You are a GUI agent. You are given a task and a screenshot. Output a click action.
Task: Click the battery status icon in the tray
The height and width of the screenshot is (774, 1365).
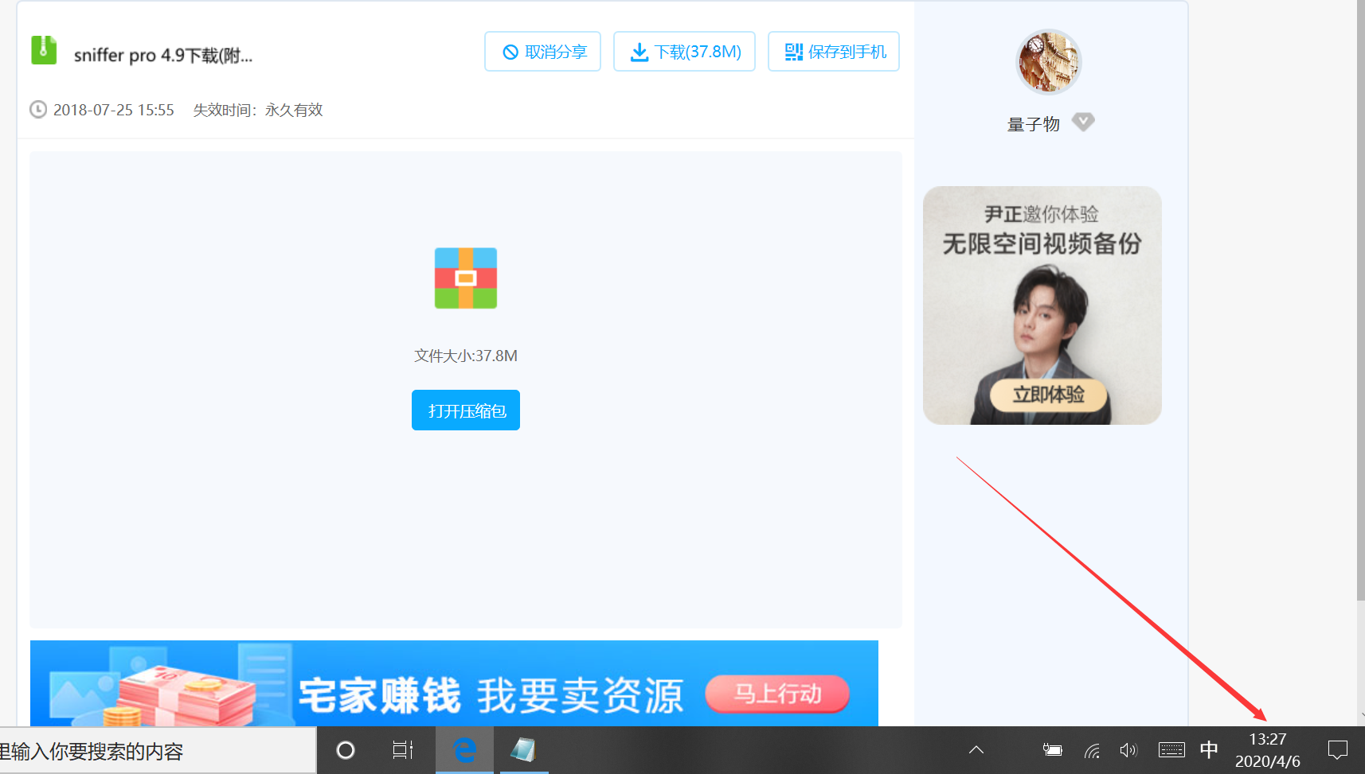(1052, 749)
